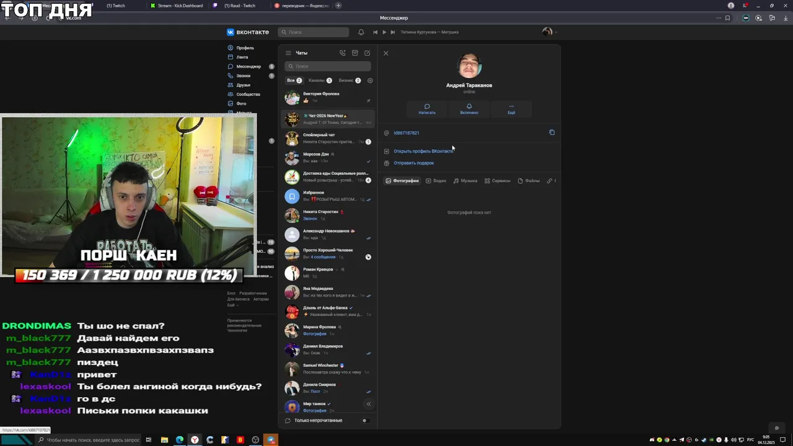Open the VK notifications bell in header
This screenshot has width=793, height=446.
point(361,32)
